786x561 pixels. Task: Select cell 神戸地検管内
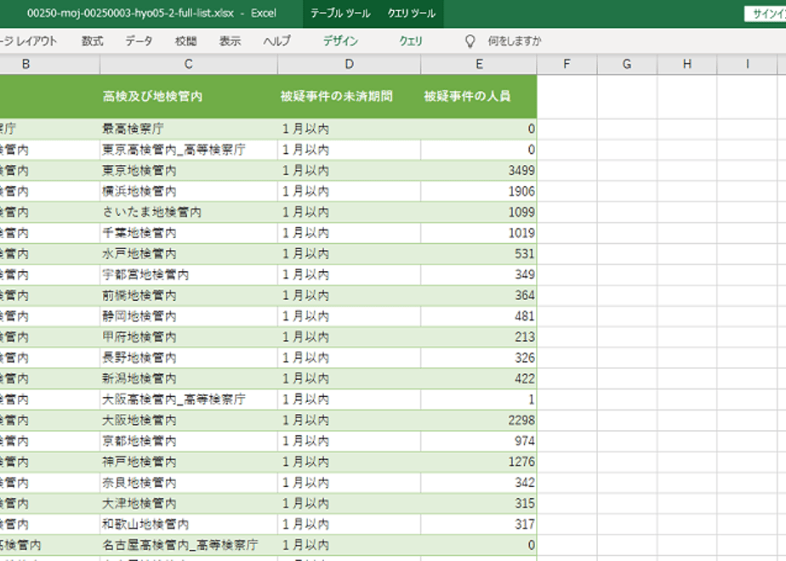pos(189,462)
